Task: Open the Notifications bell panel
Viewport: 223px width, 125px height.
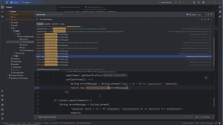Action: [x=220, y=7]
